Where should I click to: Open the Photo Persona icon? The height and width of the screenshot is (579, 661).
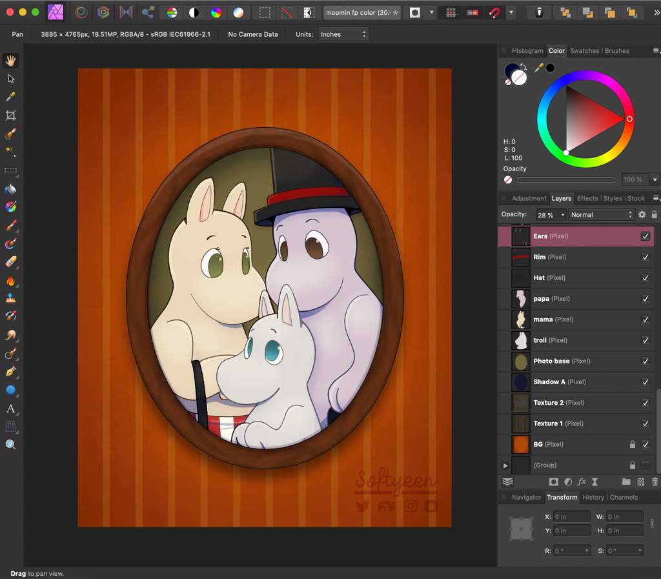56,12
